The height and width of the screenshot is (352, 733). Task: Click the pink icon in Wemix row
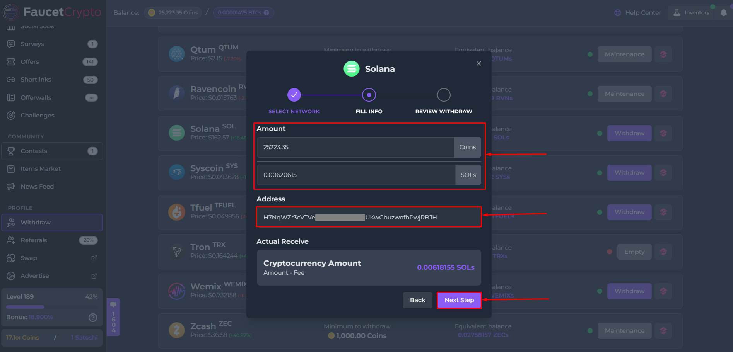[x=663, y=291]
